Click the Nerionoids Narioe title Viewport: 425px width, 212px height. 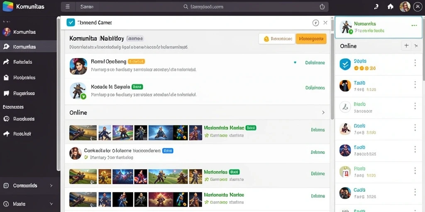coord(224,195)
